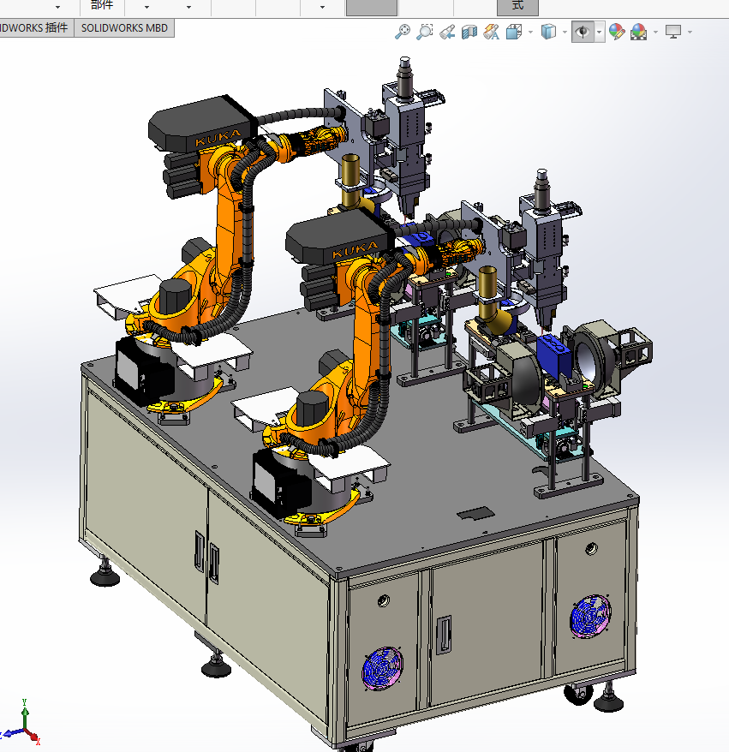
Task: Click the View Orientation cube icon
Action: [x=514, y=33]
